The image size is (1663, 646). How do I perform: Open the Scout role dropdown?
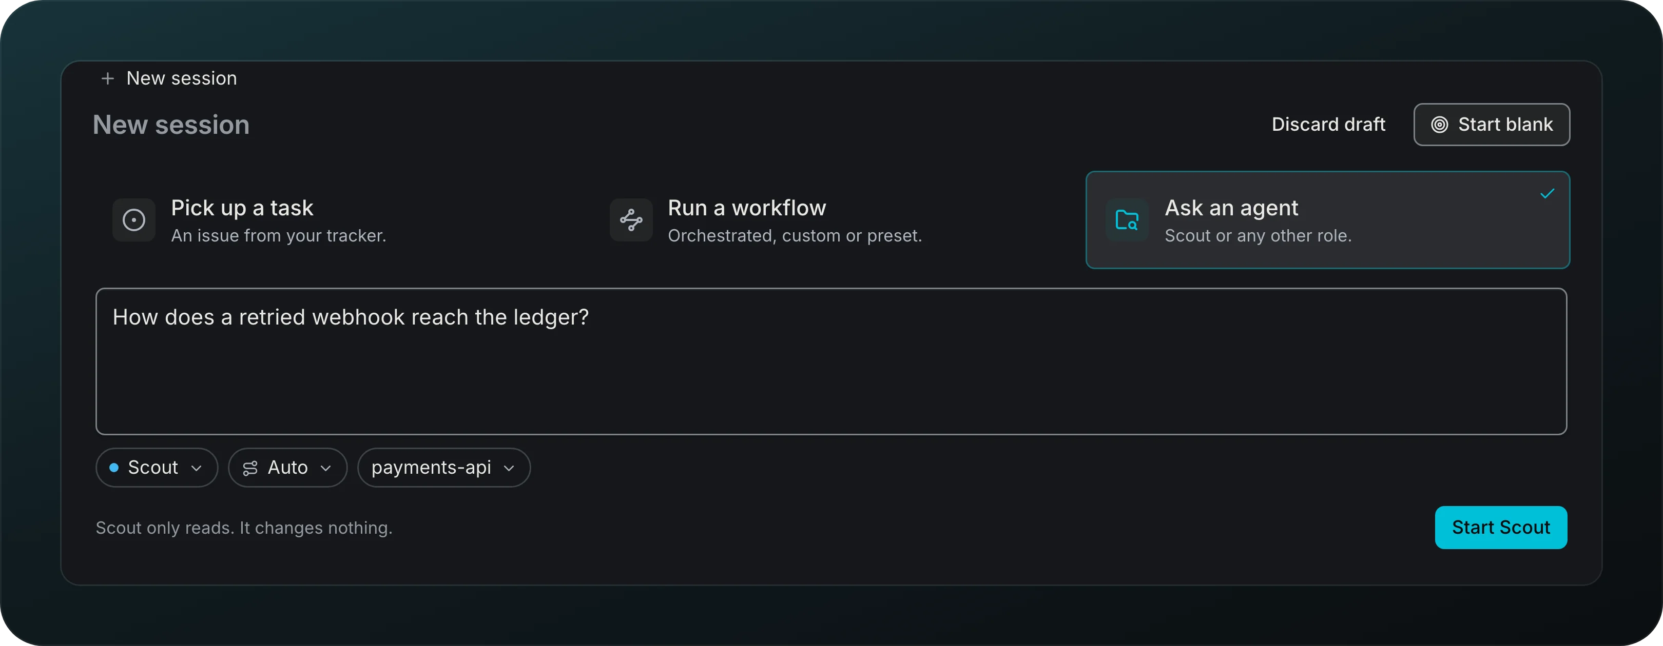pos(156,468)
